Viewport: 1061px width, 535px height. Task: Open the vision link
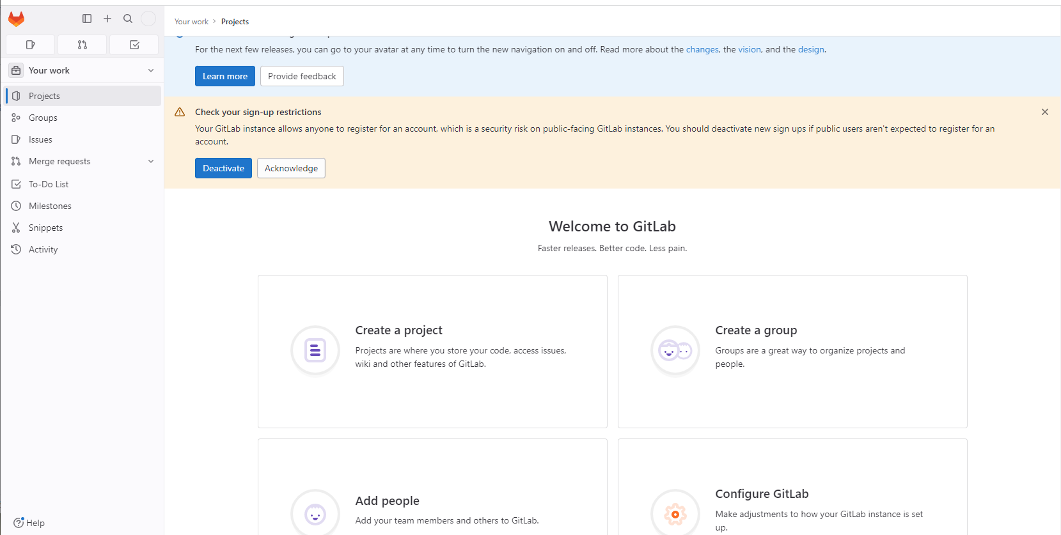(x=750, y=49)
